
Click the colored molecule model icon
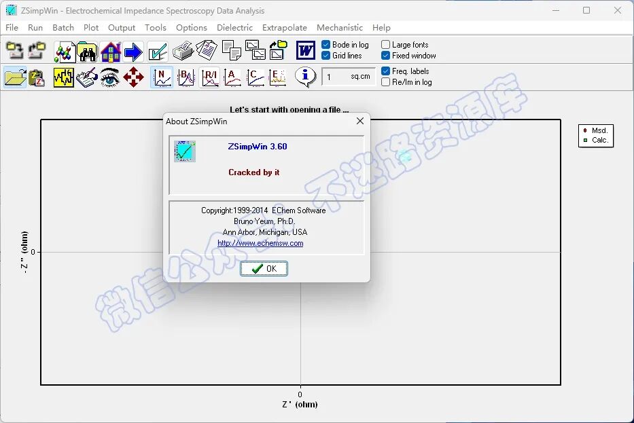pos(65,52)
